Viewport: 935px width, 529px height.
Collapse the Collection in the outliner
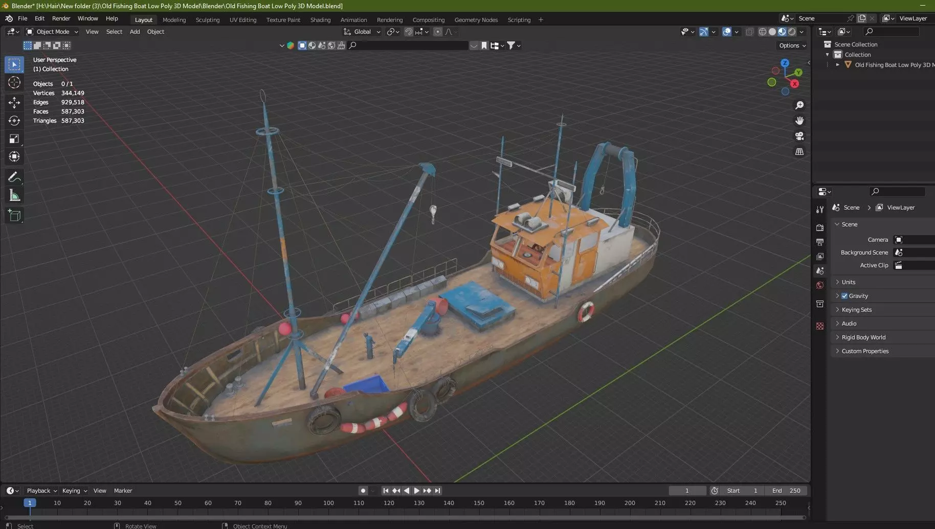827,55
